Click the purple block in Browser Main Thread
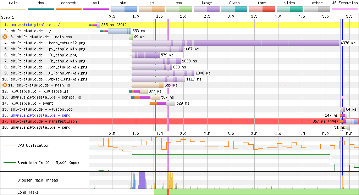 [x=142, y=180]
